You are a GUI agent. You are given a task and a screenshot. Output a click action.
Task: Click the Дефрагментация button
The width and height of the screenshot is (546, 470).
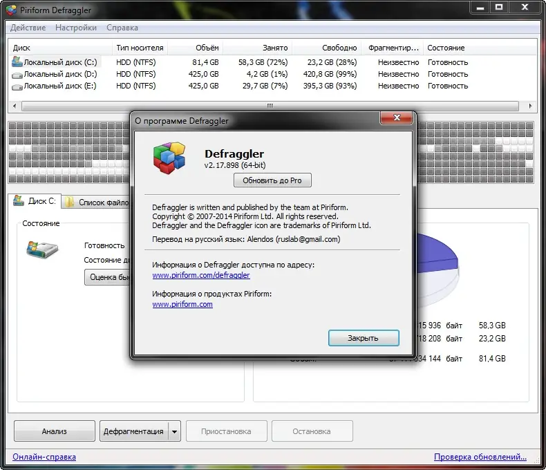click(x=133, y=431)
